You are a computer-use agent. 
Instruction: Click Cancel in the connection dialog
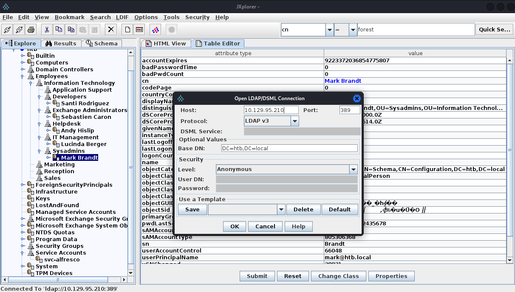click(x=266, y=227)
